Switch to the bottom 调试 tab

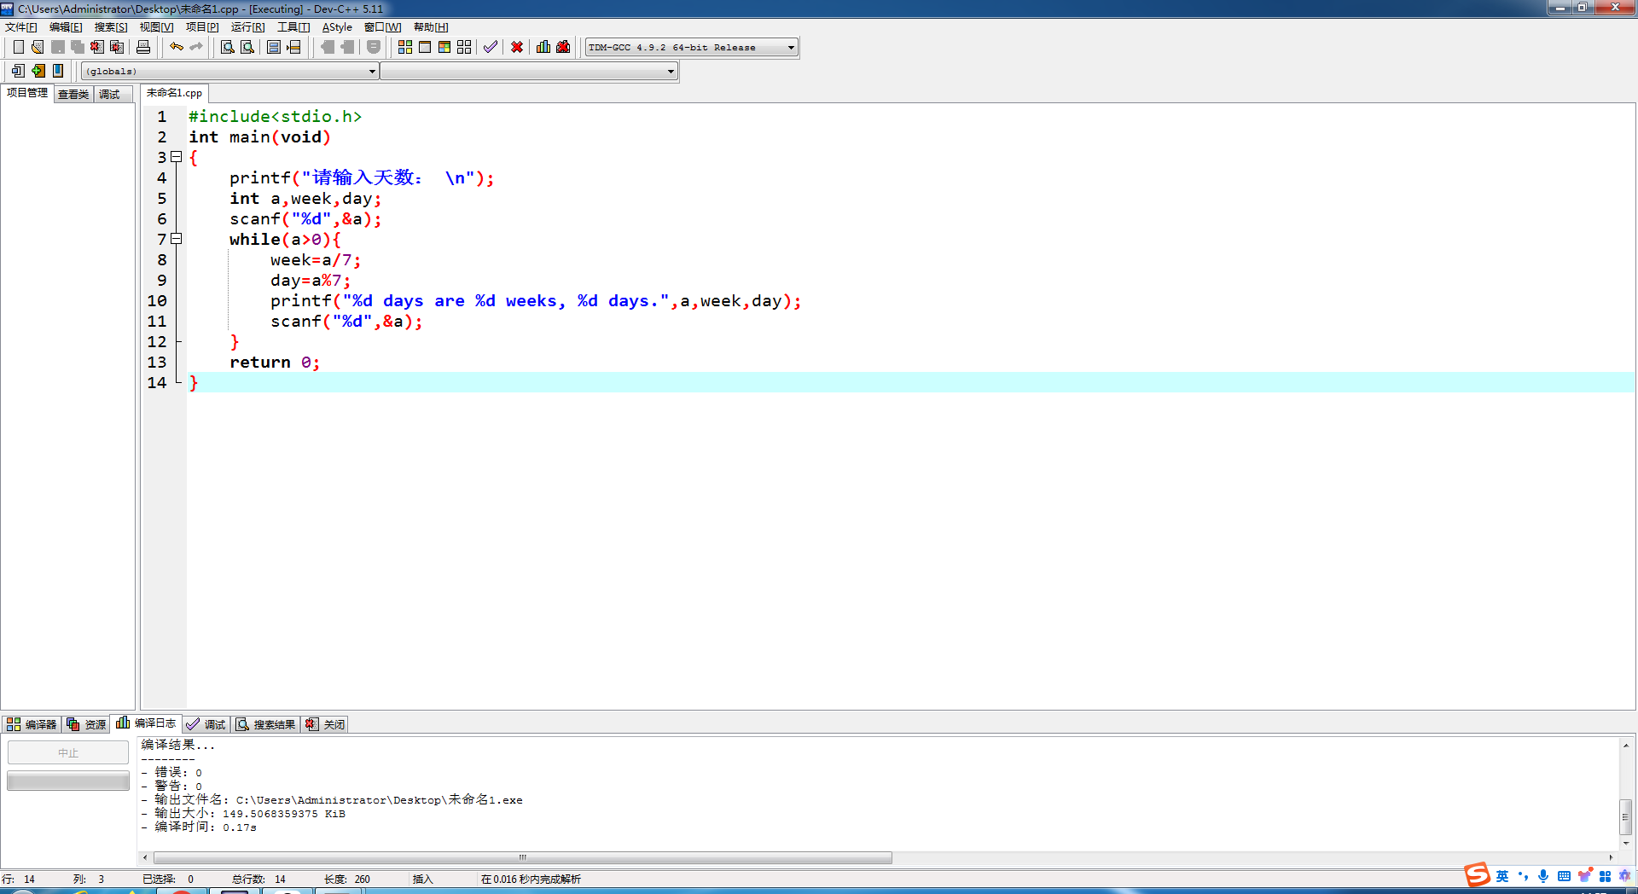coord(206,724)
